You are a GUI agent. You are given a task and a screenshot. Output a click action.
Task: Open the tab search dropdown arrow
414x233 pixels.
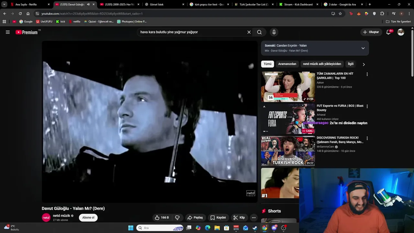(x=4, y=5)
